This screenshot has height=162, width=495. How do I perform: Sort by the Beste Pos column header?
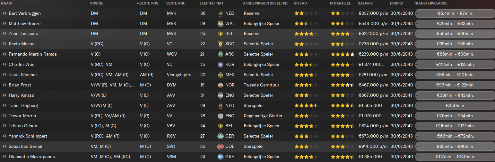coord(149,3)
